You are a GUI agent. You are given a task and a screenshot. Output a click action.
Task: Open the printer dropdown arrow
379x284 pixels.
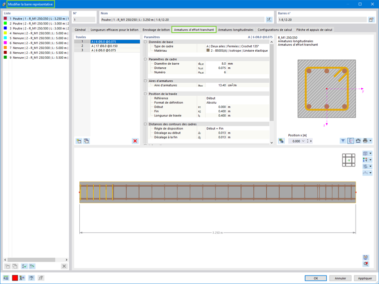[x=371, y=141]
